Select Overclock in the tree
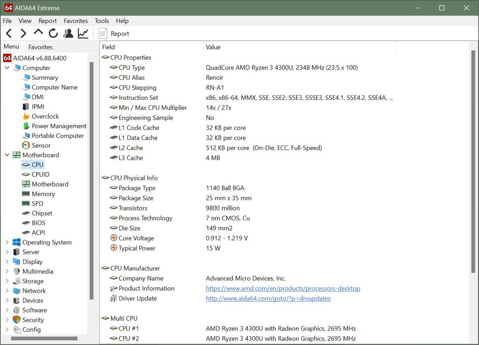The image size is (479, 345). tap(45, 116)
